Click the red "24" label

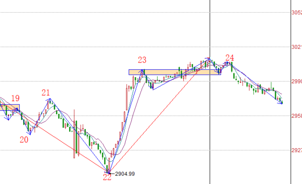point(230,58)
